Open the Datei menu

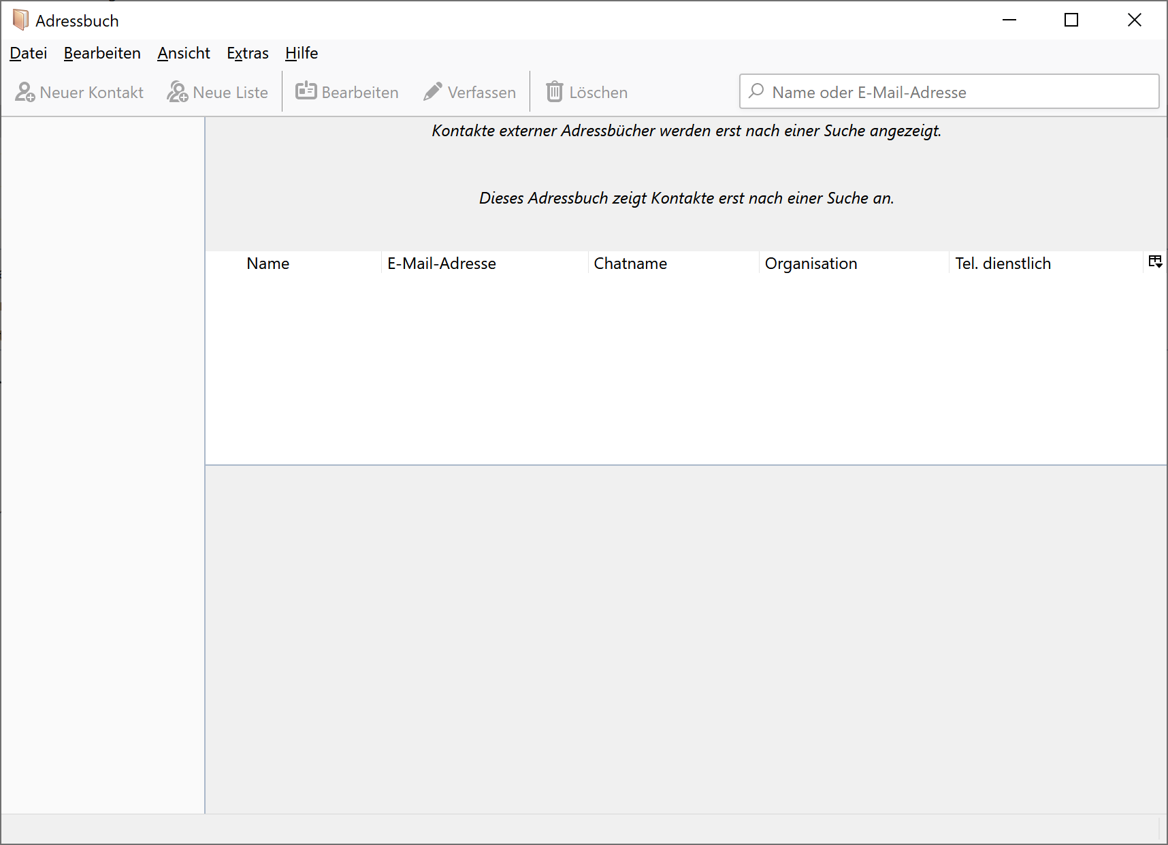29,53
